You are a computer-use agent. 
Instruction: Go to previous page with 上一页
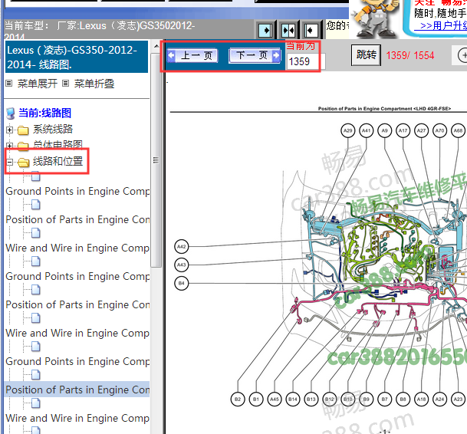pyautogui.click(x=192, y=55)
